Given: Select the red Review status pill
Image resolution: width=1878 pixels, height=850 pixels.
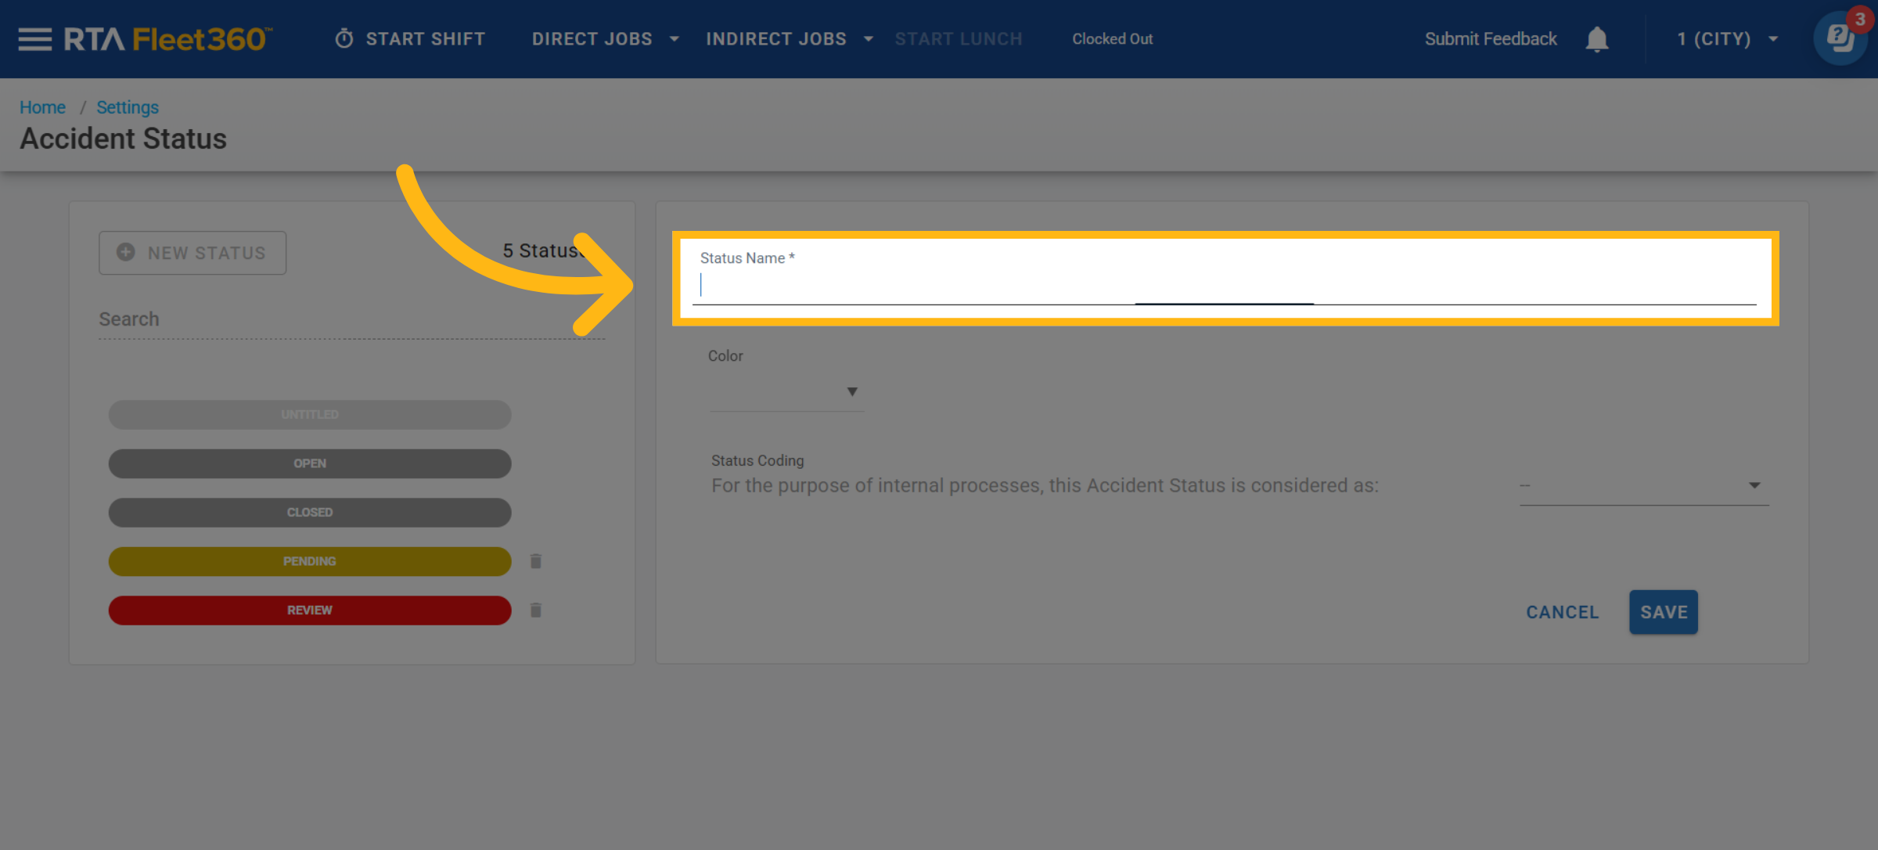Looking at the screenshot, I should click(310, 610).
